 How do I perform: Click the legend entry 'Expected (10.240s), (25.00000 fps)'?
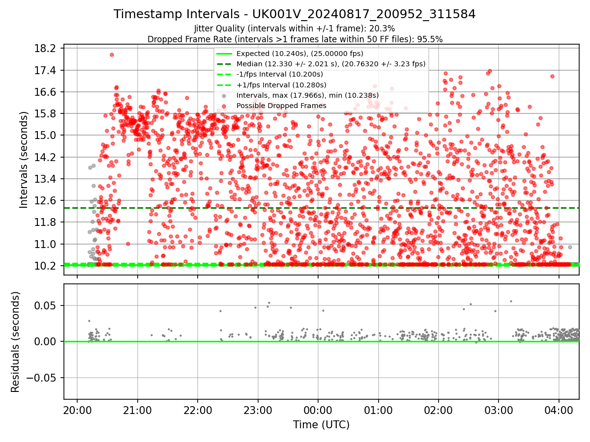tap(300, 54)
